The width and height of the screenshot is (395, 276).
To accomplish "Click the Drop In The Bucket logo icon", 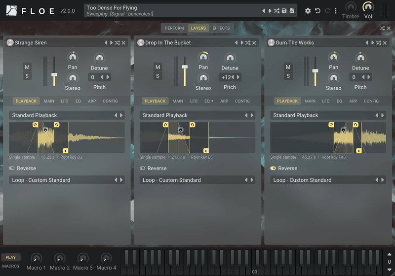I will 141,43.
